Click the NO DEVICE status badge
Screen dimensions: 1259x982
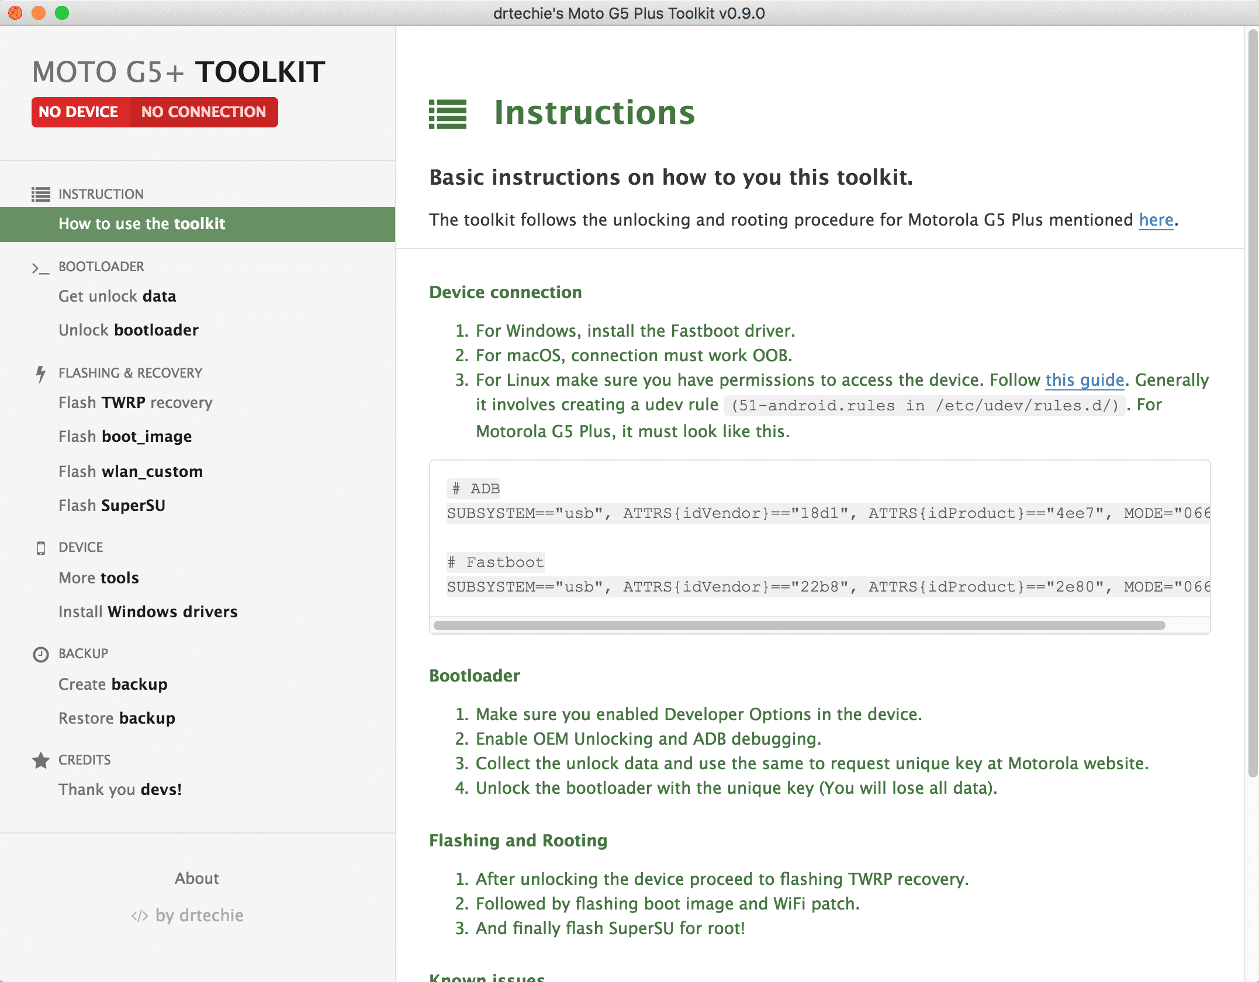[x=80, y=112]
